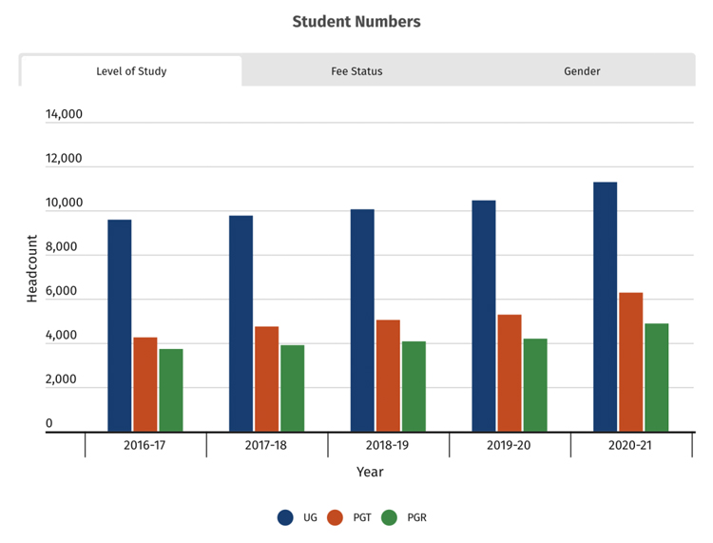Click the 2016-17 UG blue bar
This screenshot has height=543, width=713.
pos(119,325)
